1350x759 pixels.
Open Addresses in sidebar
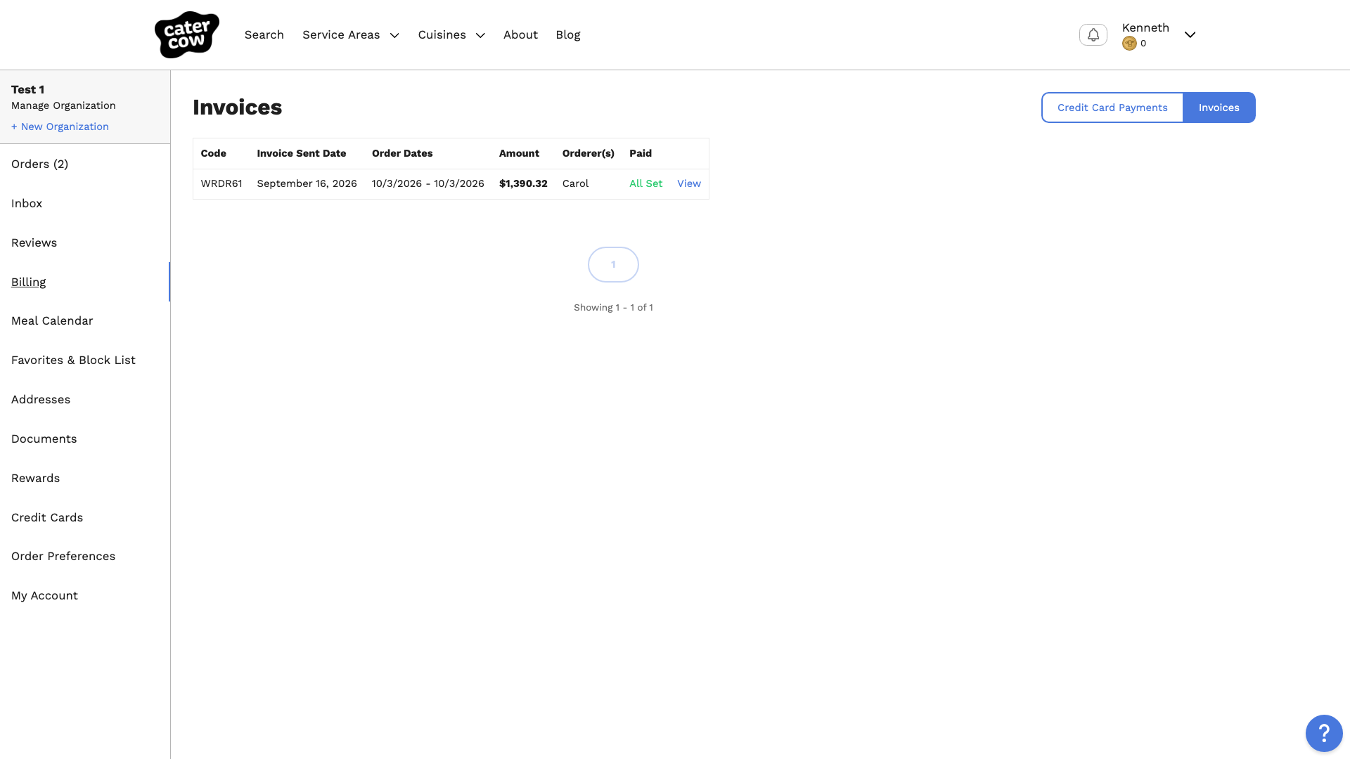click(41, 399)
